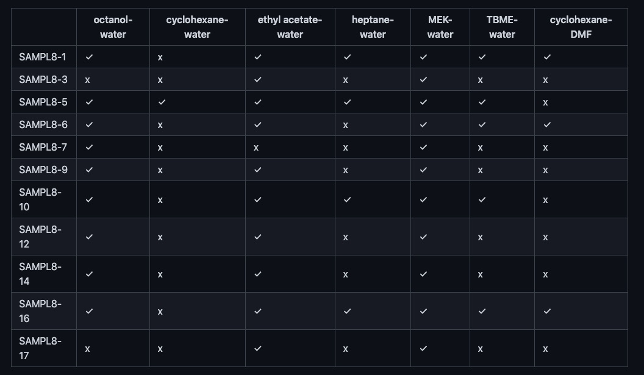Click the SAMPL8-3 row label
This screenshot has width=644, height=375.
[x=43, y=79]
